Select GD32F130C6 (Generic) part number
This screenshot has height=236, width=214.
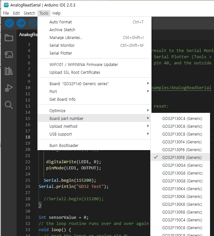[x=180, y=126]
